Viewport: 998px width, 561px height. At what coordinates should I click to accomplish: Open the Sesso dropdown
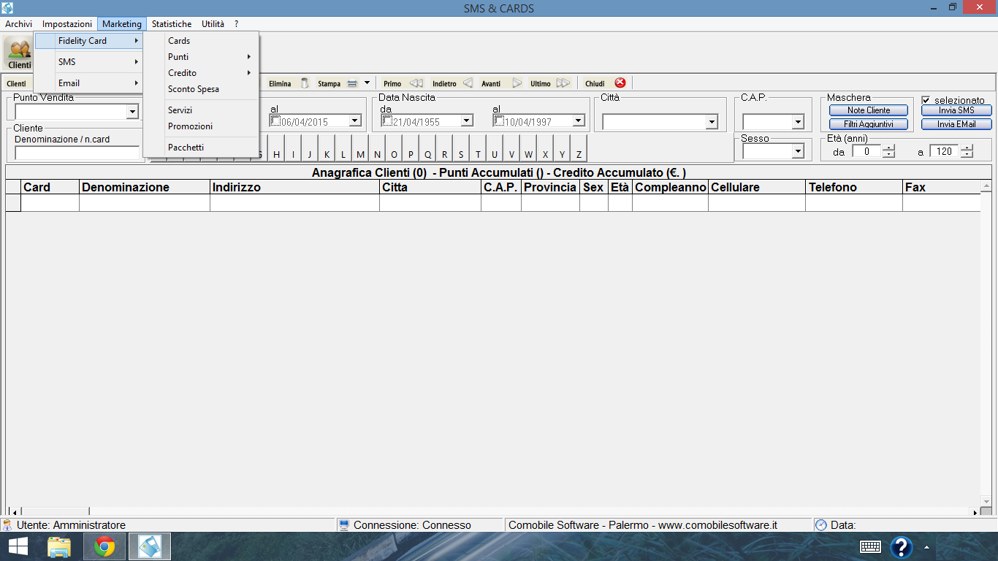798,151
